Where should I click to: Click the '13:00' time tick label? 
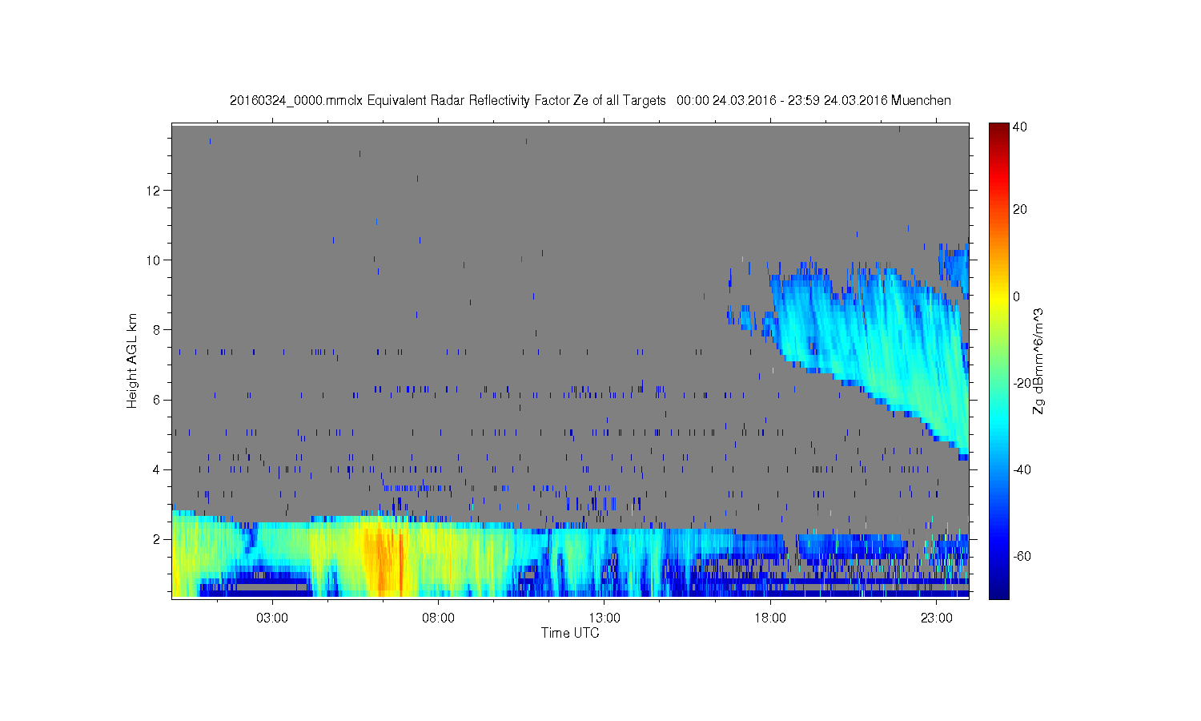coord(605,618)
